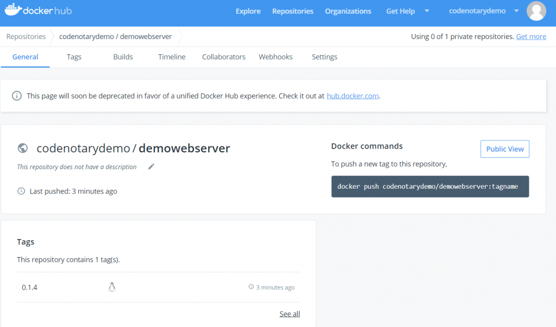Switch to the Tags tab
The width and height of the screenshot is (556, 327).
pyautogui.click(x=74, y=57)
